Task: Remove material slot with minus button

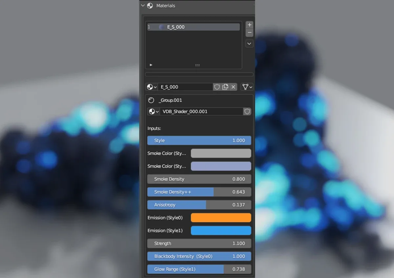Action: click(250, 33)
